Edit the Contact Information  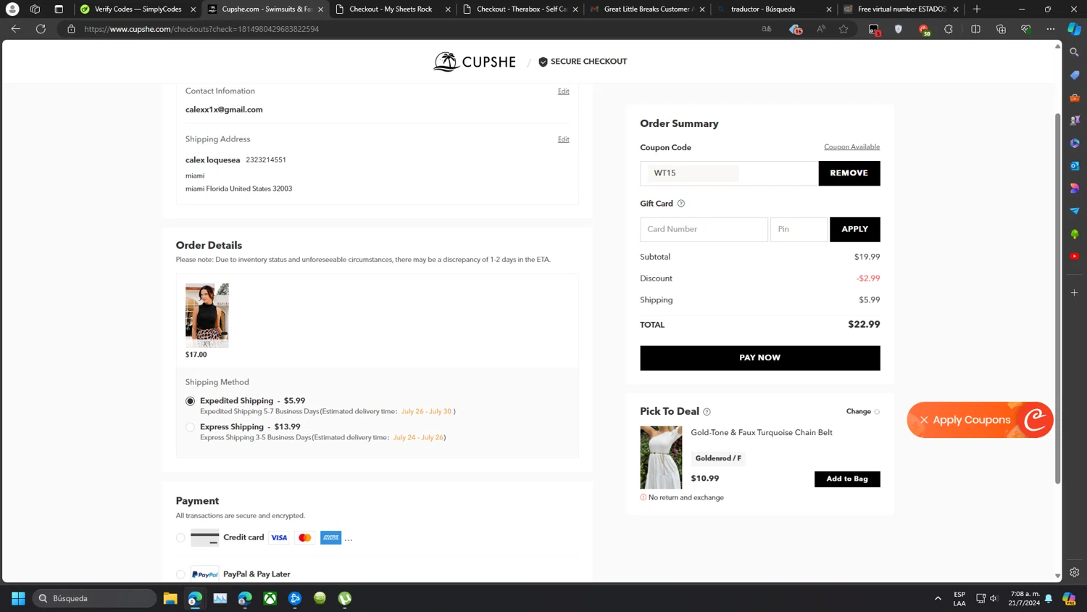point(563,91)
